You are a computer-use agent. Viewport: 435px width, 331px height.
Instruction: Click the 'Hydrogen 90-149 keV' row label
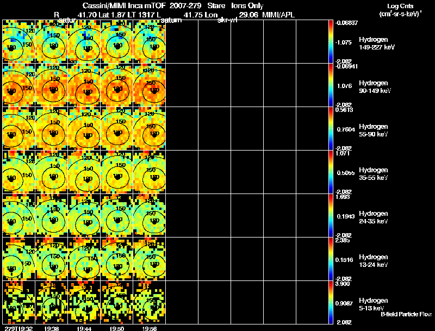pos(375,87)
